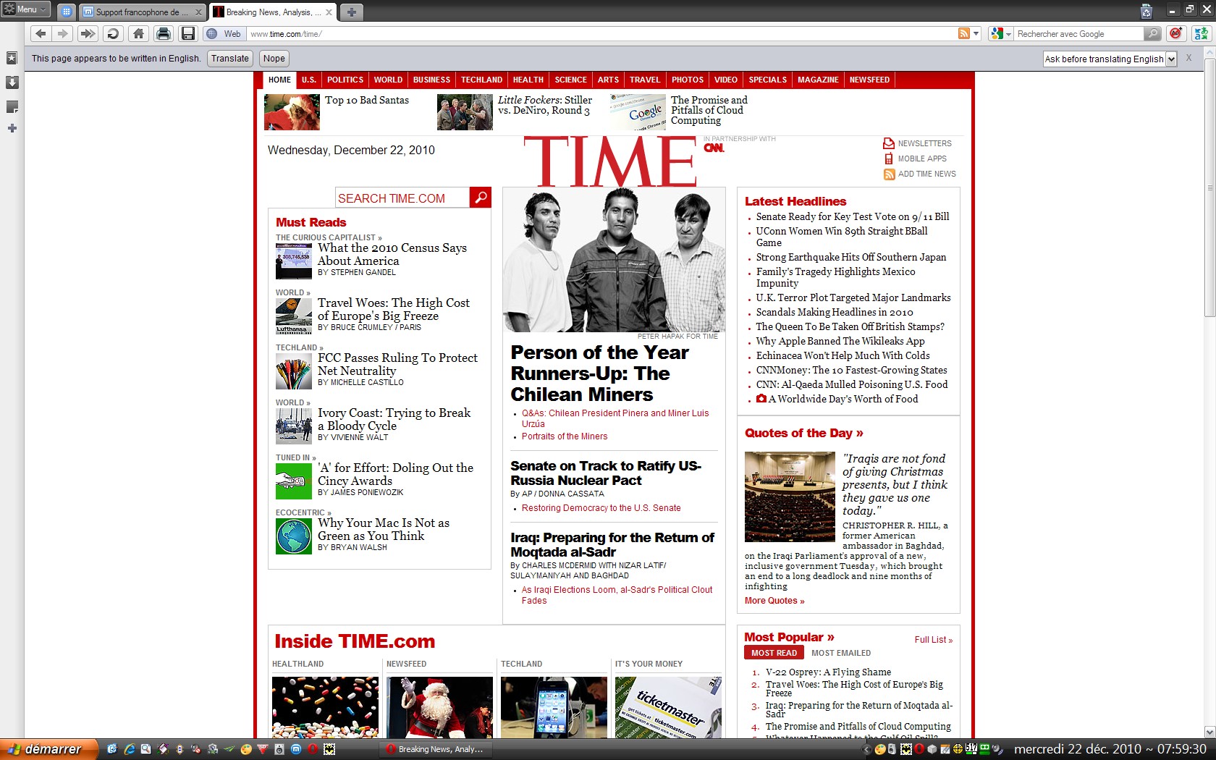Click the ADD TIME NEWS feed icon
This screenshot has height=760, width=1216.
pyautogui.click(x=889, y=174)
